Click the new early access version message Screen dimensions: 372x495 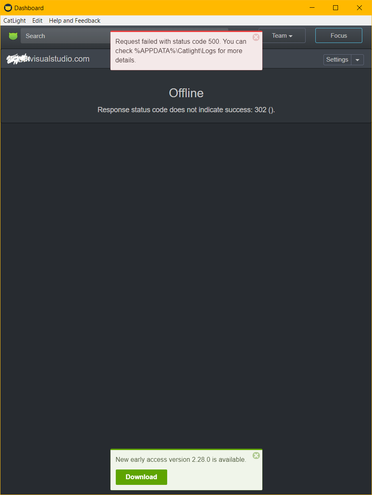click(181, 460)
